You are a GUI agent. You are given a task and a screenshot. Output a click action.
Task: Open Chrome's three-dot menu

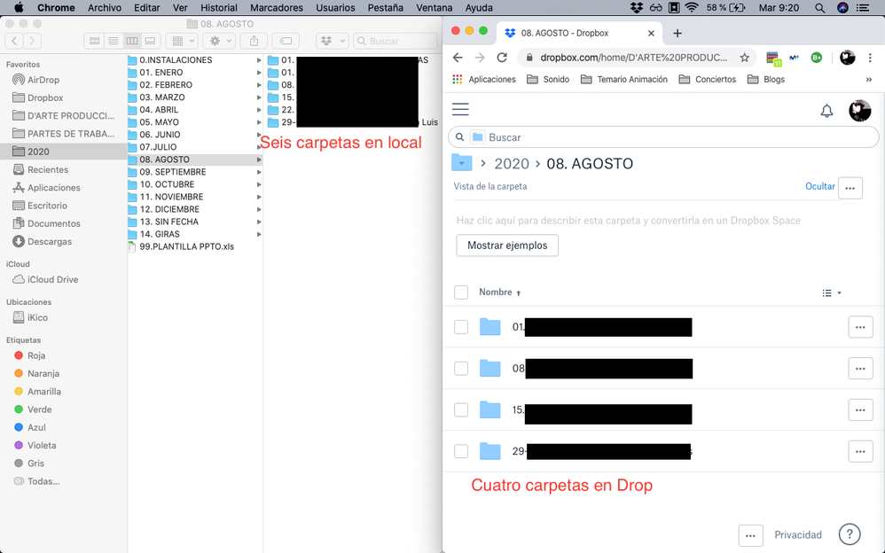click(x=870, y=58)
